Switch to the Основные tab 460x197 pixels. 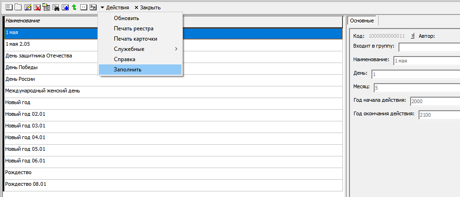(x=362, y=21)
